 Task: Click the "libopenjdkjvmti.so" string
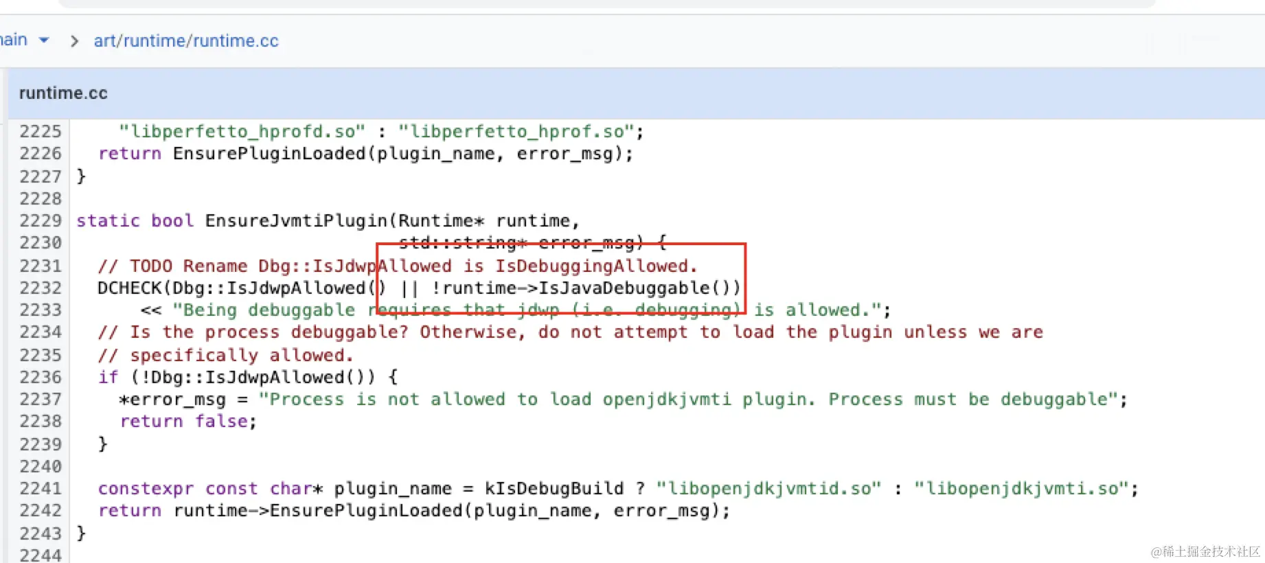click(x=1021, y=488)
